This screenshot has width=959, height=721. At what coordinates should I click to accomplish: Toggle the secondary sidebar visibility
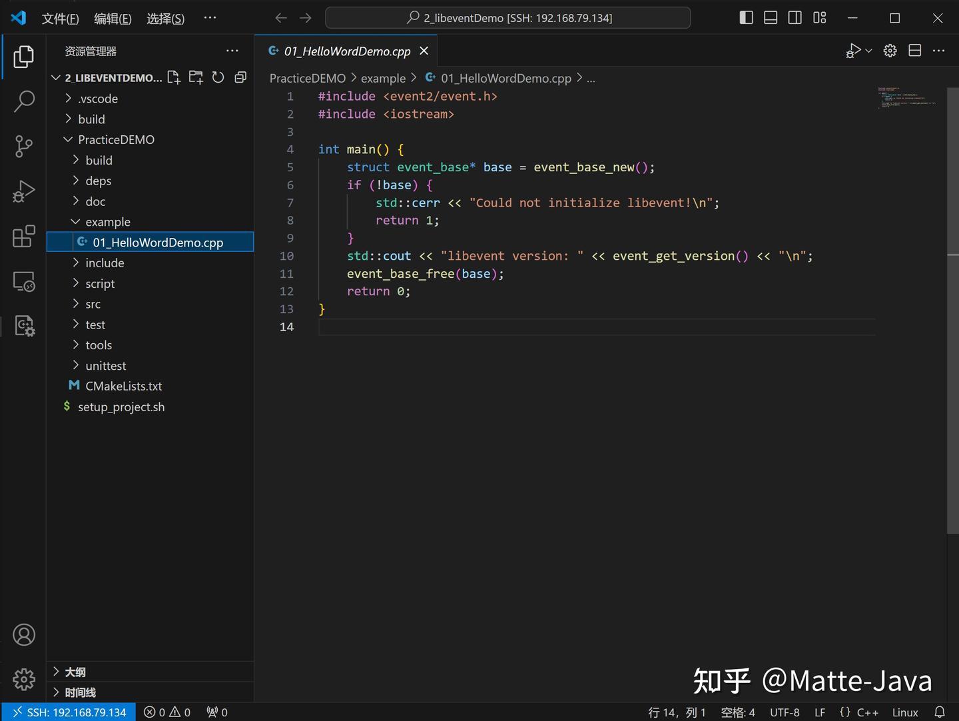pyautogui.click(x=795, y=17)
